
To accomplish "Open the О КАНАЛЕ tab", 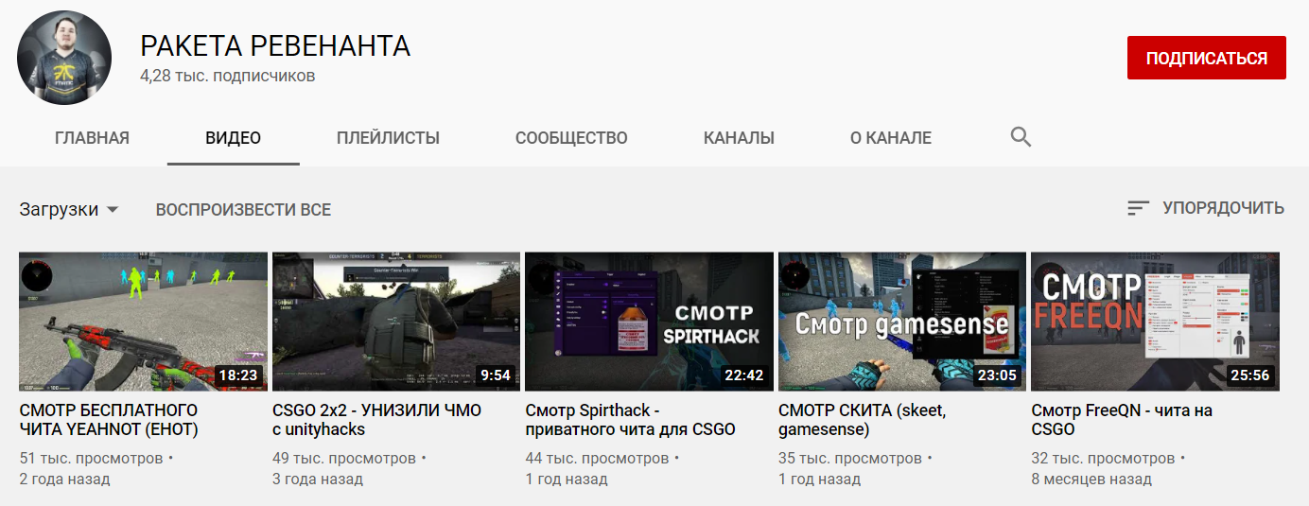I will [x=890, y=138].
